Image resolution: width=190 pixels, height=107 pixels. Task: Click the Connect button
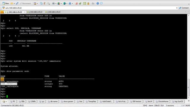pyautogui.click(x=184, y=8)
